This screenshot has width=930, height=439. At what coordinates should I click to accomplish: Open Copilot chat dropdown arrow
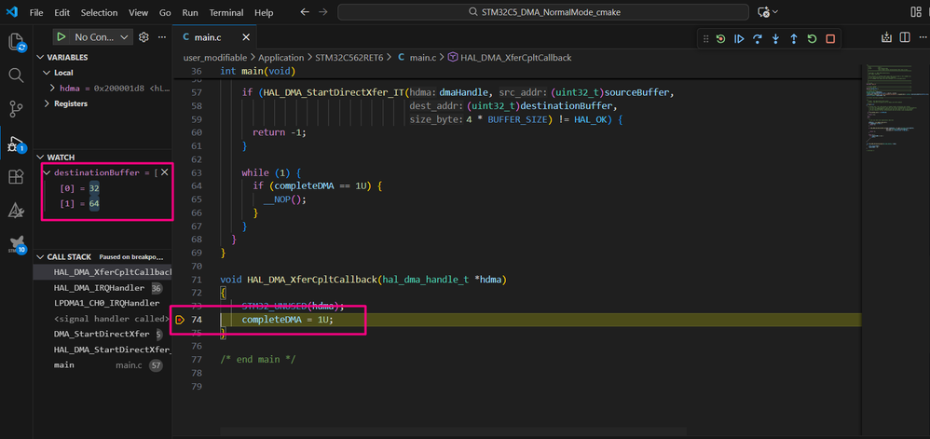click(774, 12)
